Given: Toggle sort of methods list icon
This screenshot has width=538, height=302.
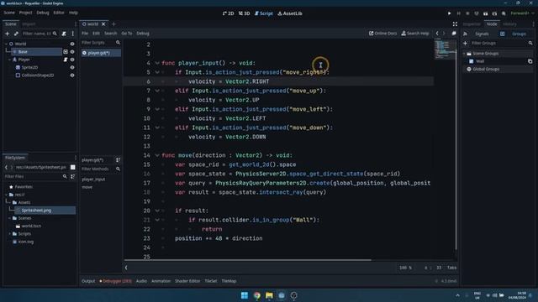Looking at the screenshot, I should (118, 160).
